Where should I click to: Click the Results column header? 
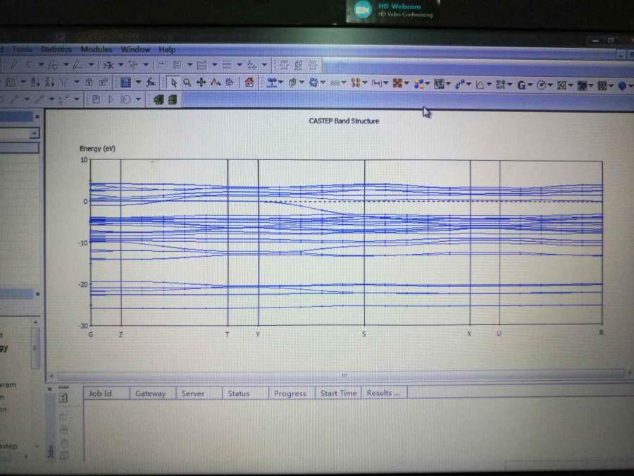(x=384, y=393)
